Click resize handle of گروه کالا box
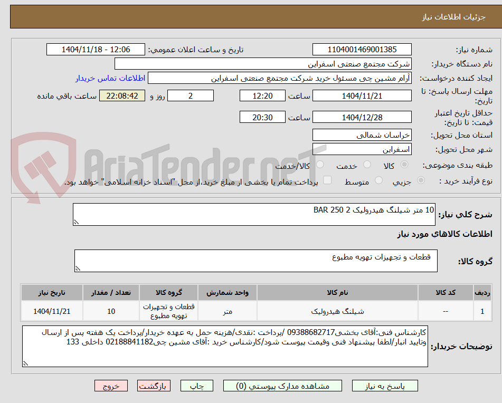This screenshot has width=502, height=403. coord(78,268)
